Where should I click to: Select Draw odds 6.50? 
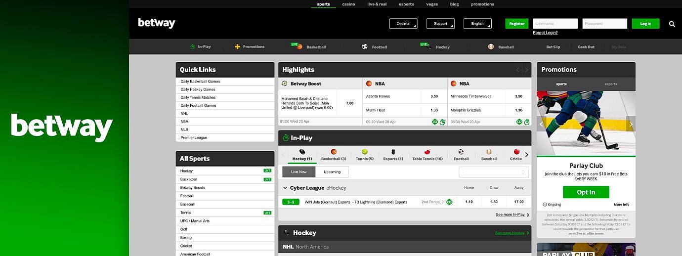coord(494,202)
